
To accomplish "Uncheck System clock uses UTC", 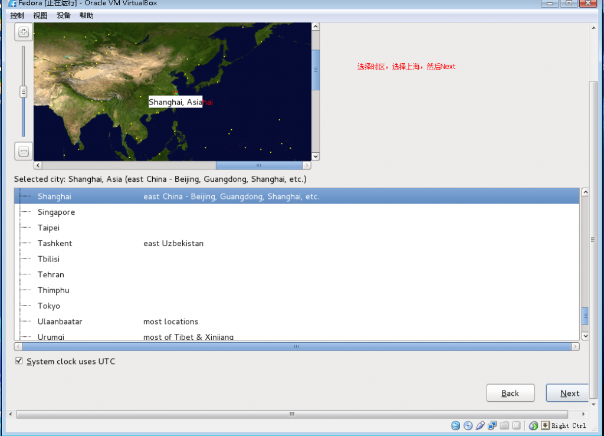I will tap(19, 360).
